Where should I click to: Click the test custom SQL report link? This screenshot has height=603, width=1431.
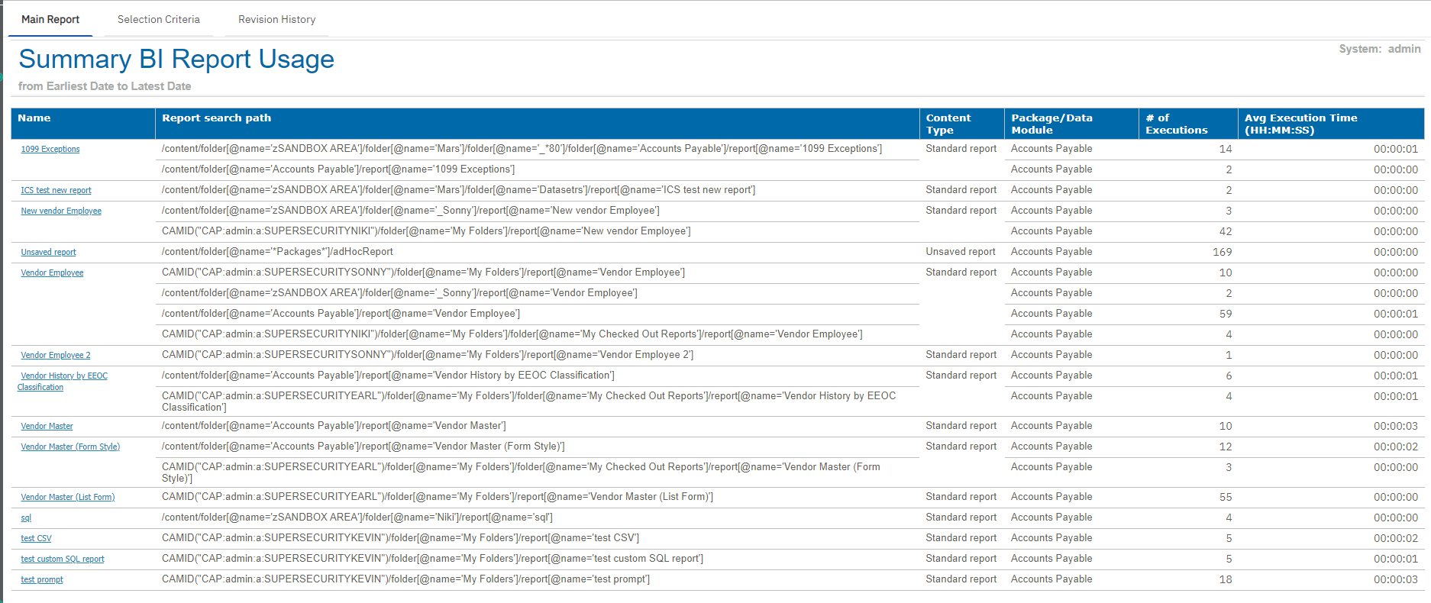point(63,559)
